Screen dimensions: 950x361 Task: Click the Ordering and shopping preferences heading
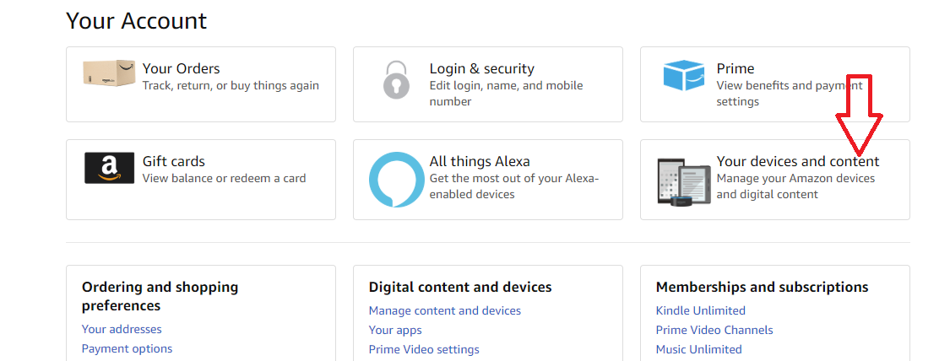coord(160,296)
